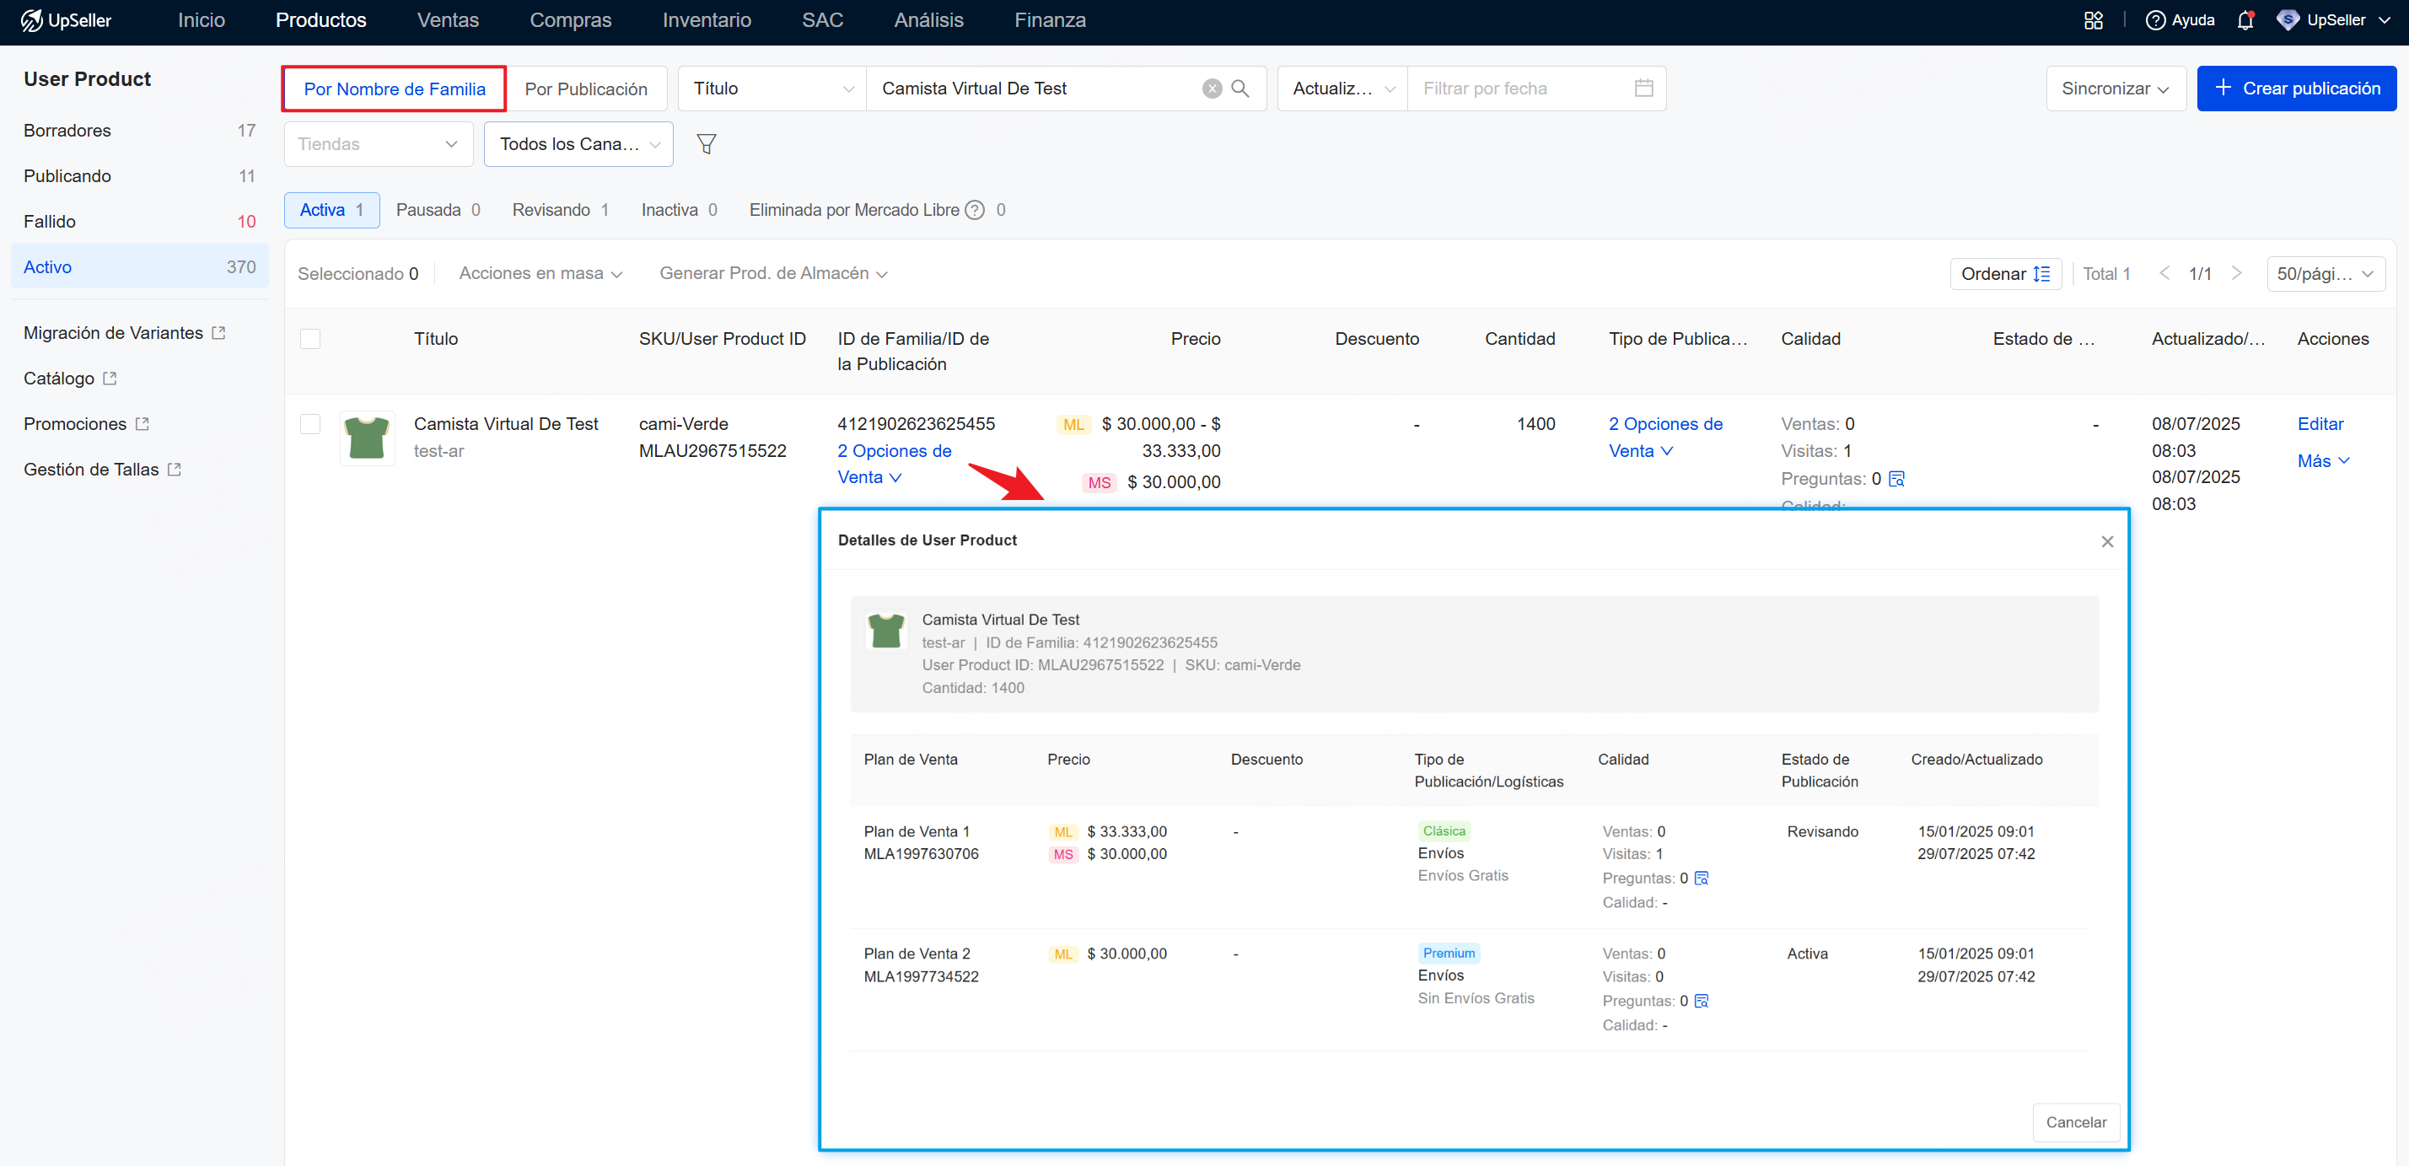Click the Crear publicación button
Viewport: 2409px width, 1166px height.
coord(2296,89)
